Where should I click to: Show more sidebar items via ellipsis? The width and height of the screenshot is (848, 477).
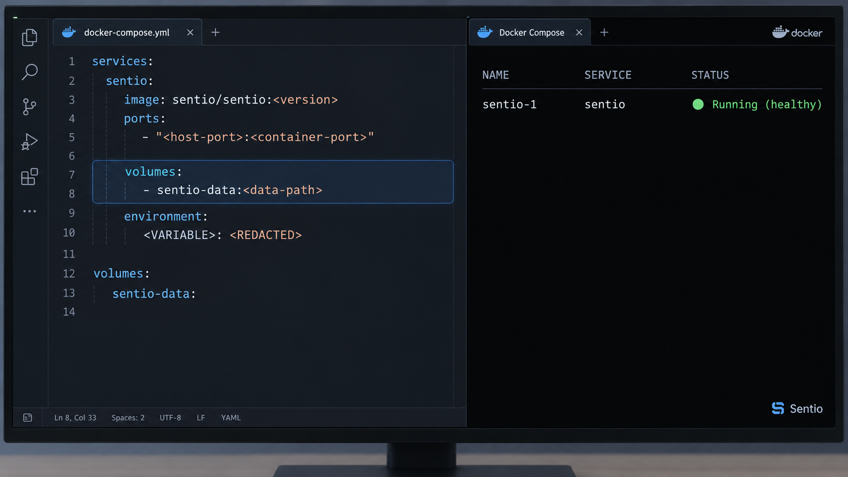29,211
